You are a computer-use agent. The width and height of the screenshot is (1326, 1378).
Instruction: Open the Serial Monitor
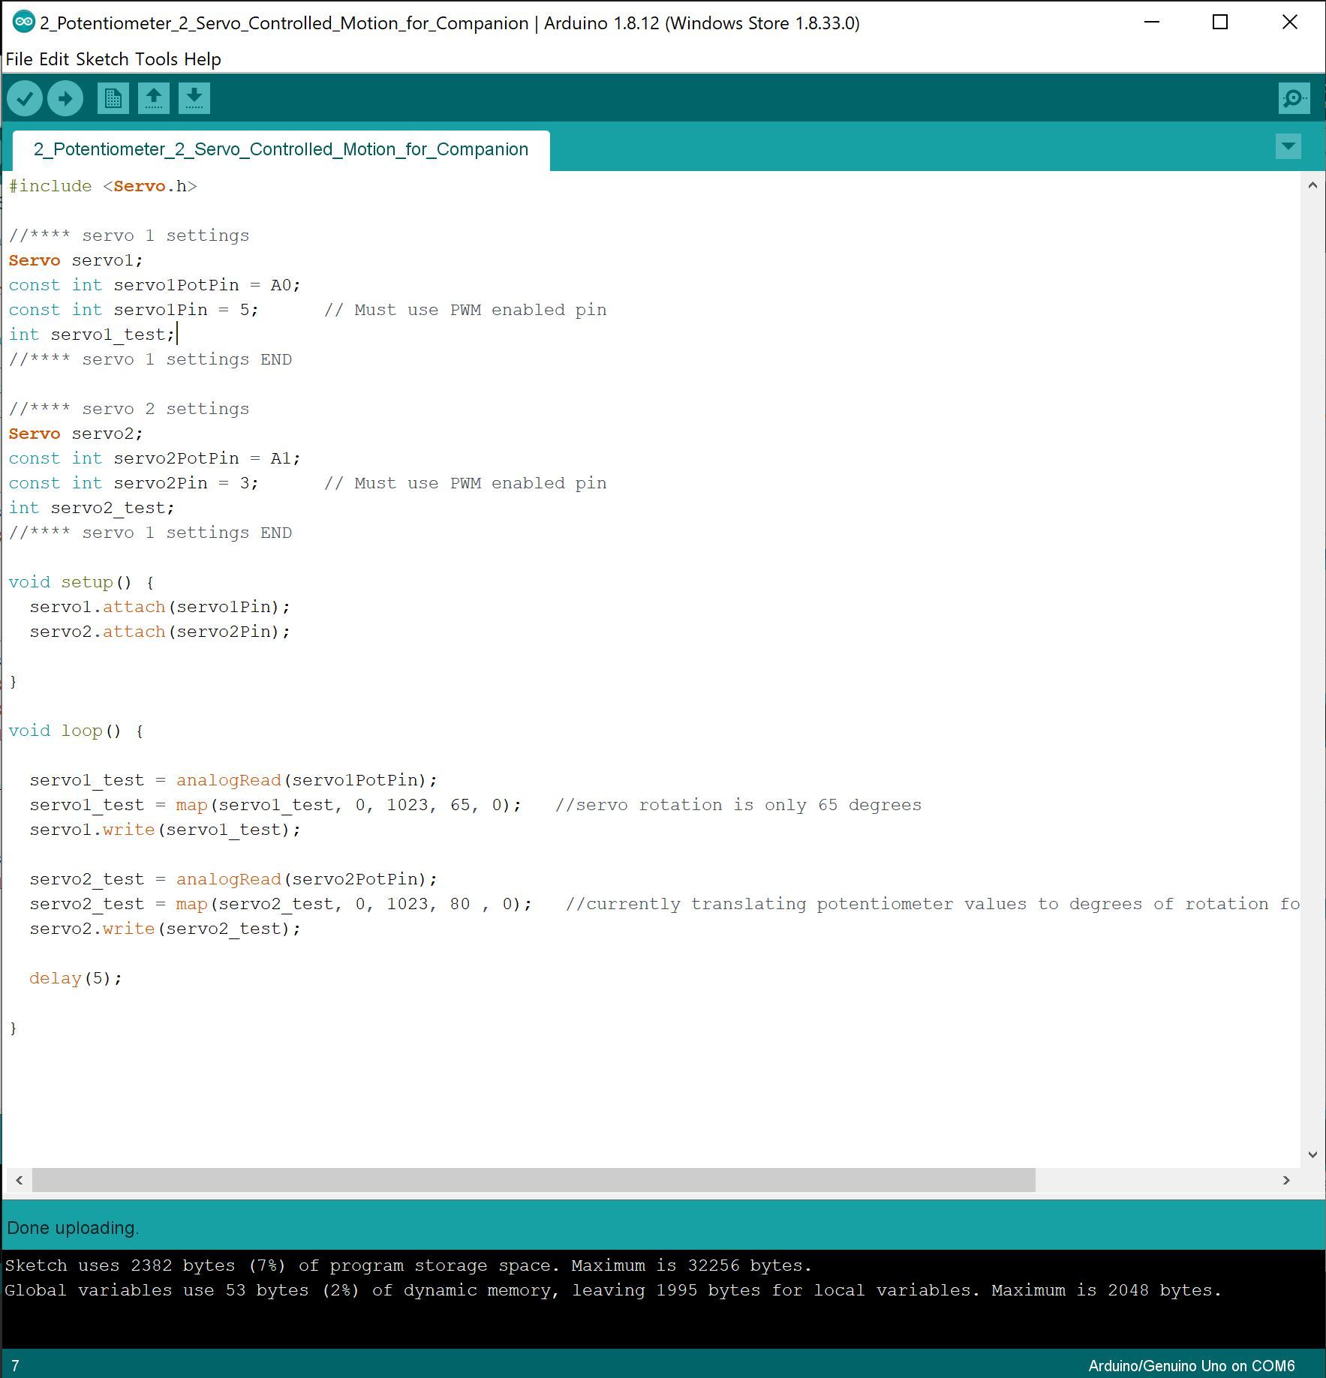[x=1293, y=98]
